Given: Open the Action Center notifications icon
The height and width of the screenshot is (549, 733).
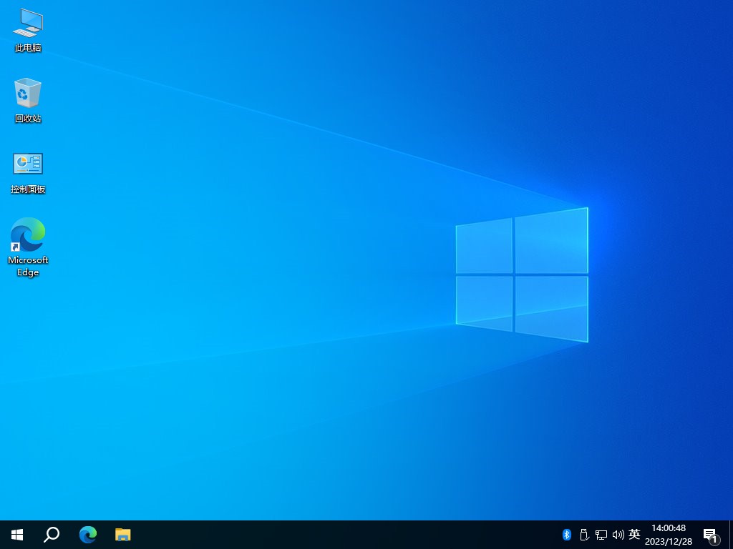Looking at the screenshot, I should (709, 534).
